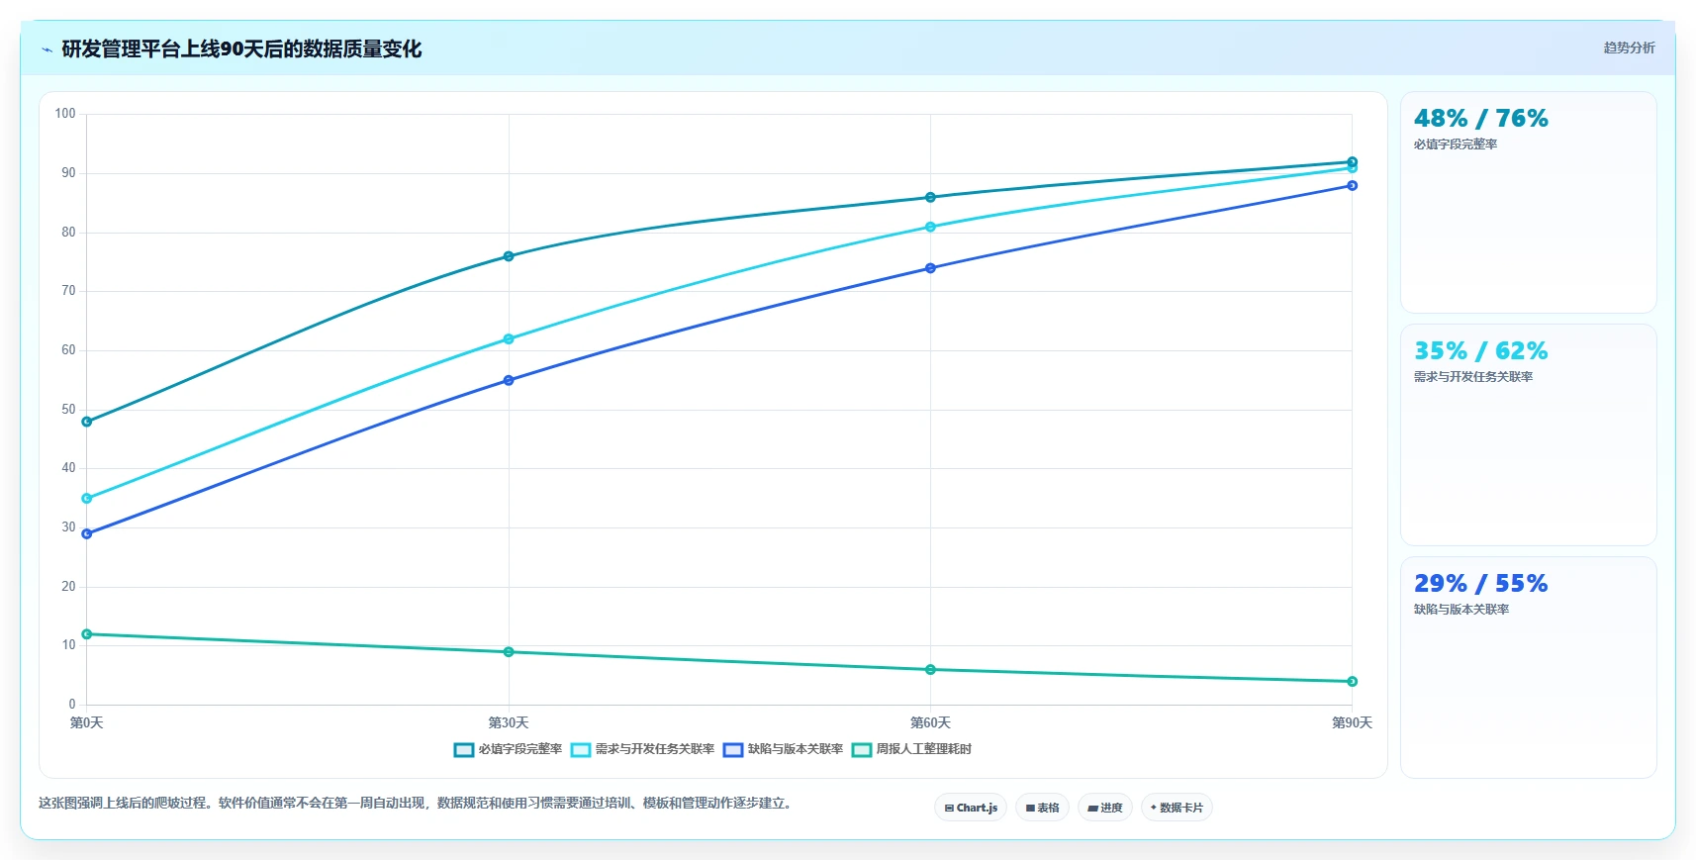Click the 趋势分析 tag in header
This screenshot has height=860, width=1696.
pos(1629,48)
